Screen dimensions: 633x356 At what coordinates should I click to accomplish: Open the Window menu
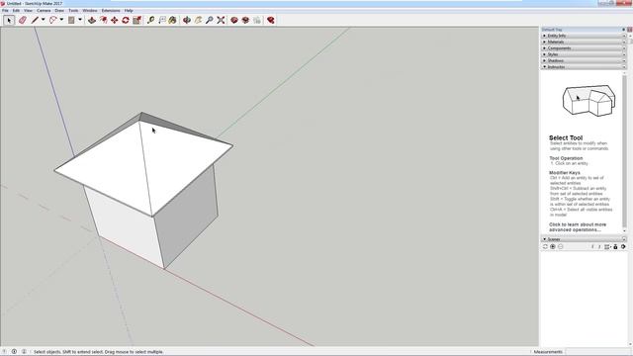90,11
